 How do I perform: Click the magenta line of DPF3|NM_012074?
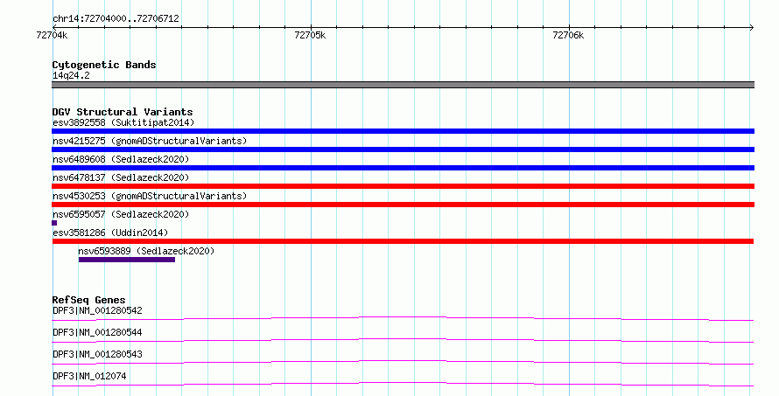pos(403,384)
